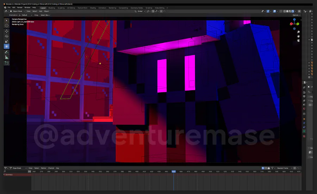317x194 pixels.
Task: Click frame 500 on timeline ruler
Action: (210, 171)
